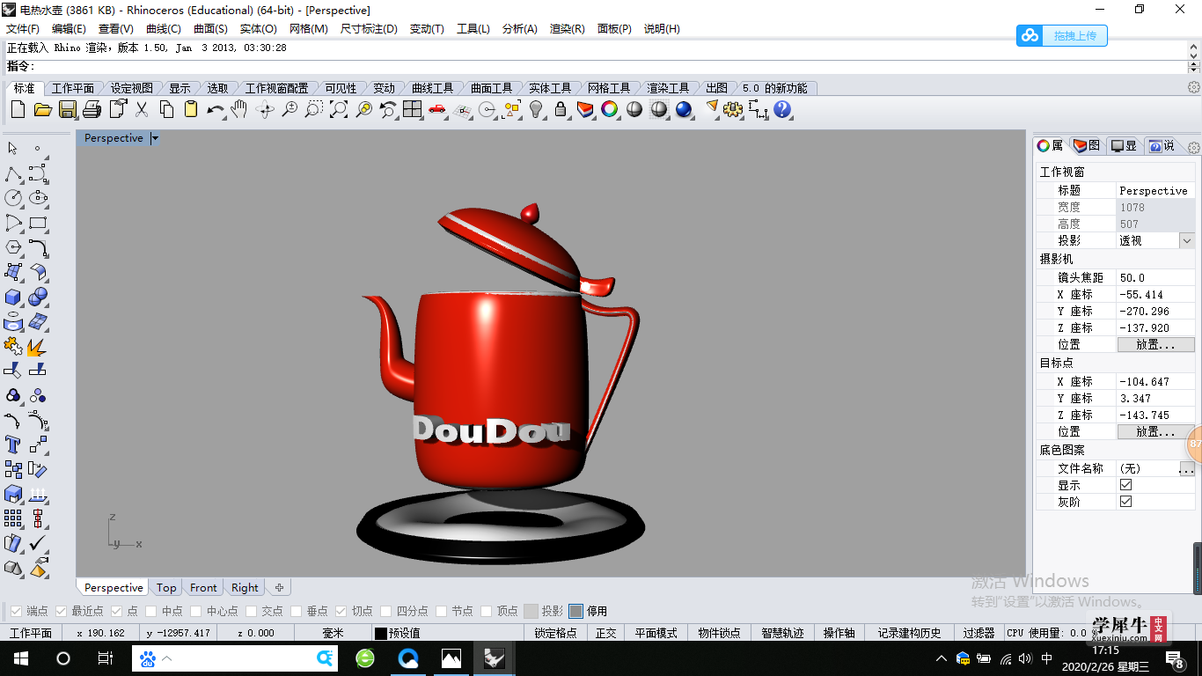Add a viewport tab with the plus tab
1202x676 pixels.
pos(279,588)
